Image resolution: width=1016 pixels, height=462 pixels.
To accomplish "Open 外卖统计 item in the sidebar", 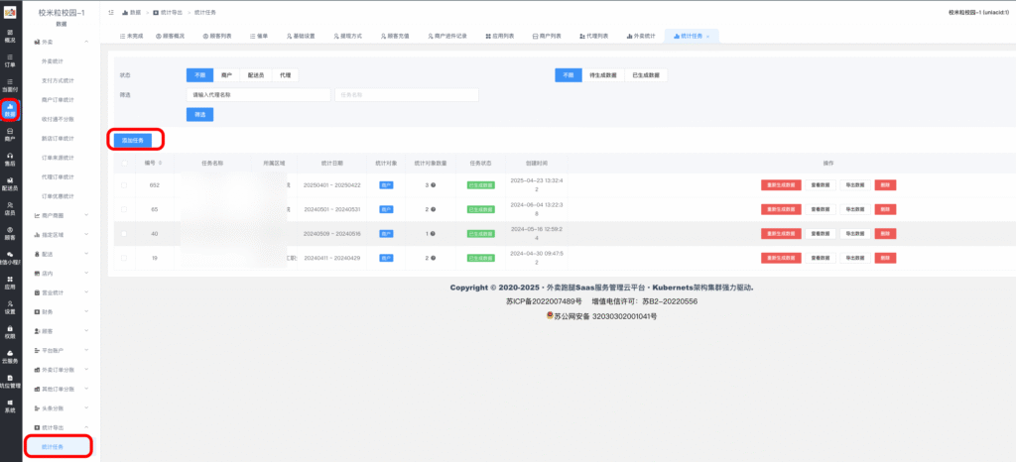I will (53, 61).
